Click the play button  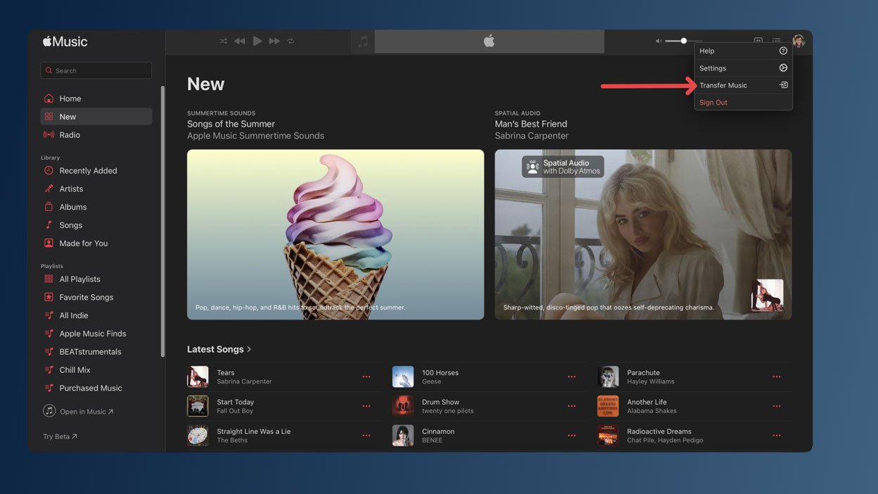pos(257,42)
